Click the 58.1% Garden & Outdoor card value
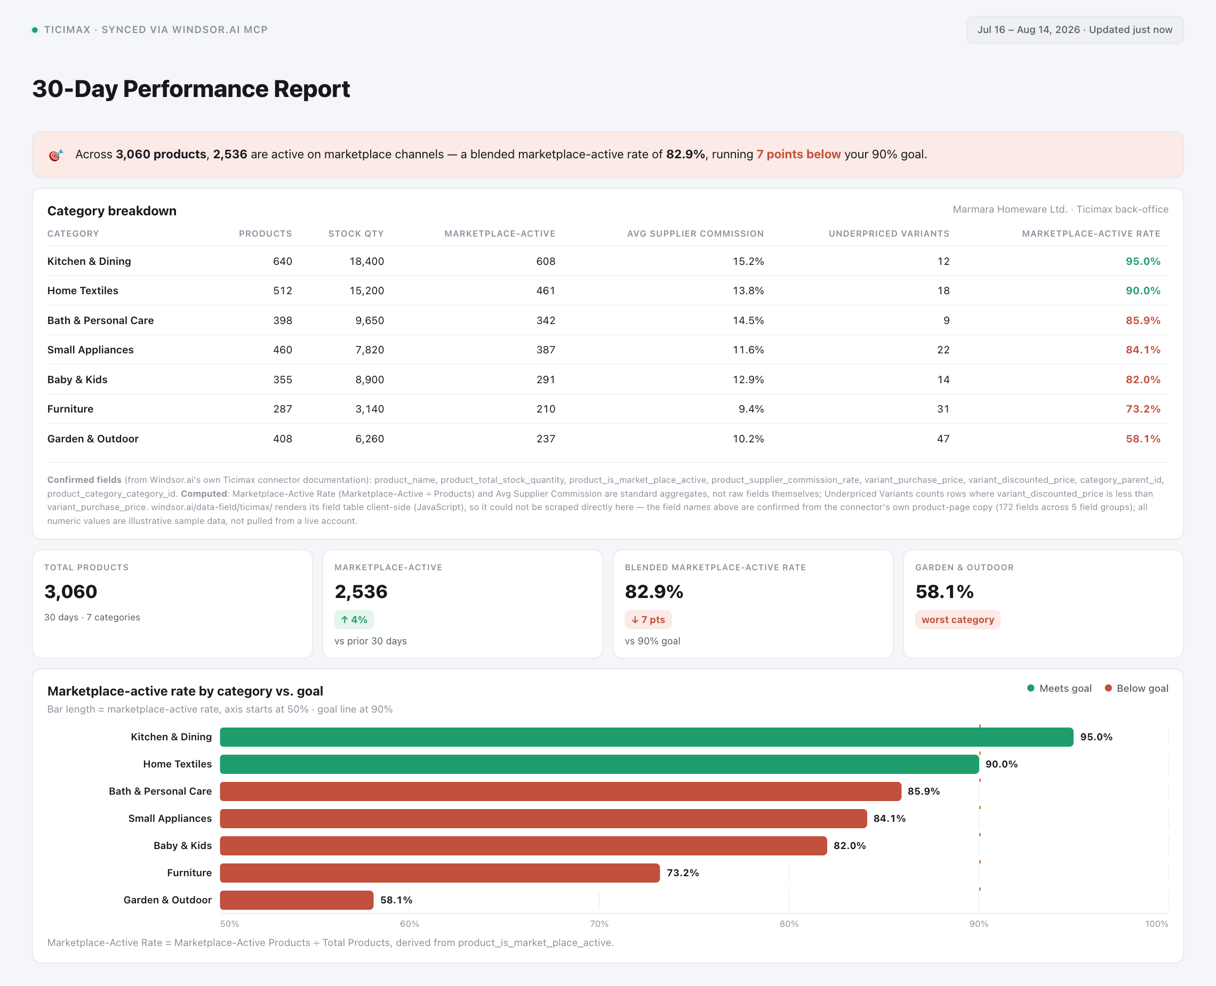The width and height of the screenshot is (1216, 986). point(945,592)
